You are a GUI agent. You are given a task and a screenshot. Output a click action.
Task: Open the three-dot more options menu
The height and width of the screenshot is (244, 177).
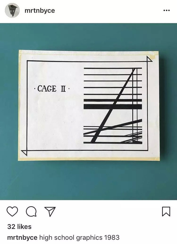(167, 10)
